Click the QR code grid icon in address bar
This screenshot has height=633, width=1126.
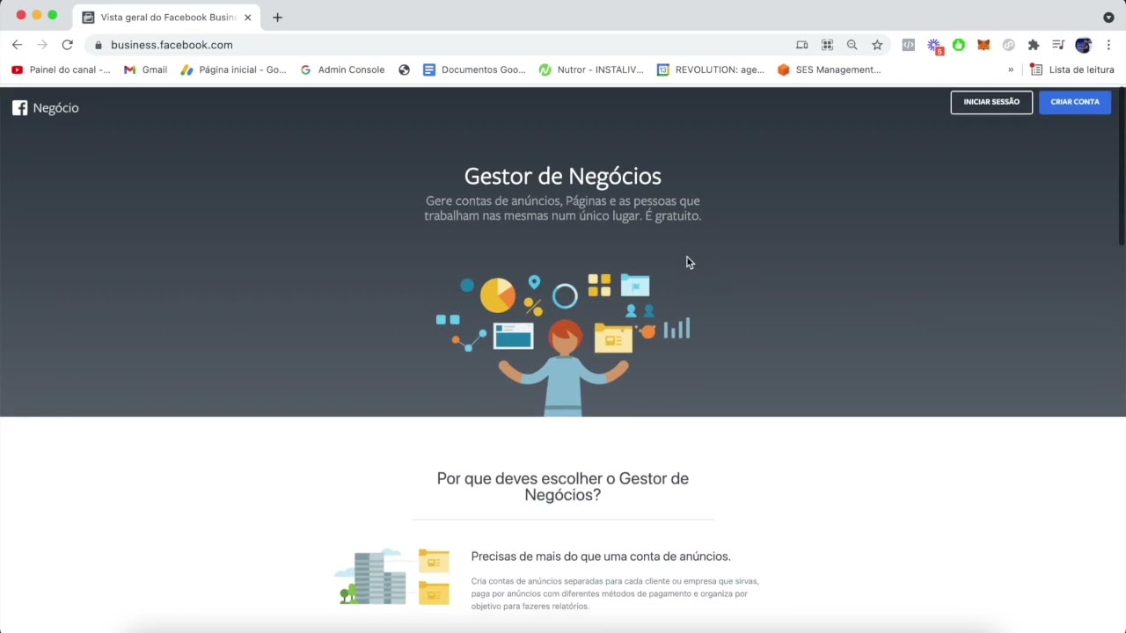click(x=827, y=45)
